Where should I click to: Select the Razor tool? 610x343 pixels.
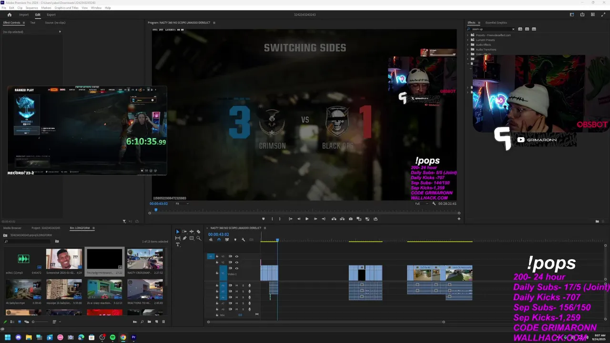pos(198,232)
